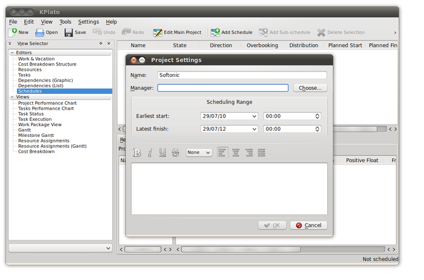Viewport: 424px width, 280px height.
Task: Close the View Selector panel
Action: pyautogui.click(x=108, y=44)
